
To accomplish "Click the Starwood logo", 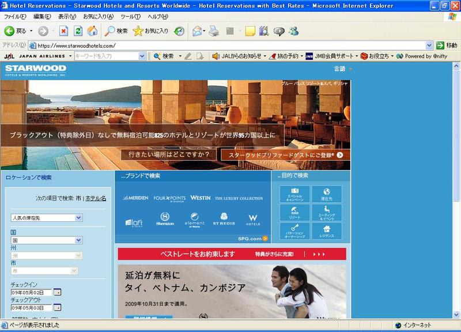I will tap(36, 70).
